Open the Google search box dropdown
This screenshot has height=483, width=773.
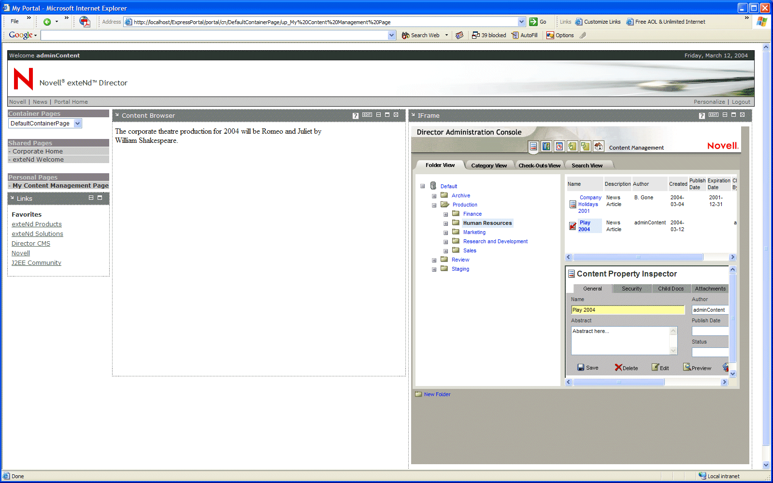pos(392,35)
